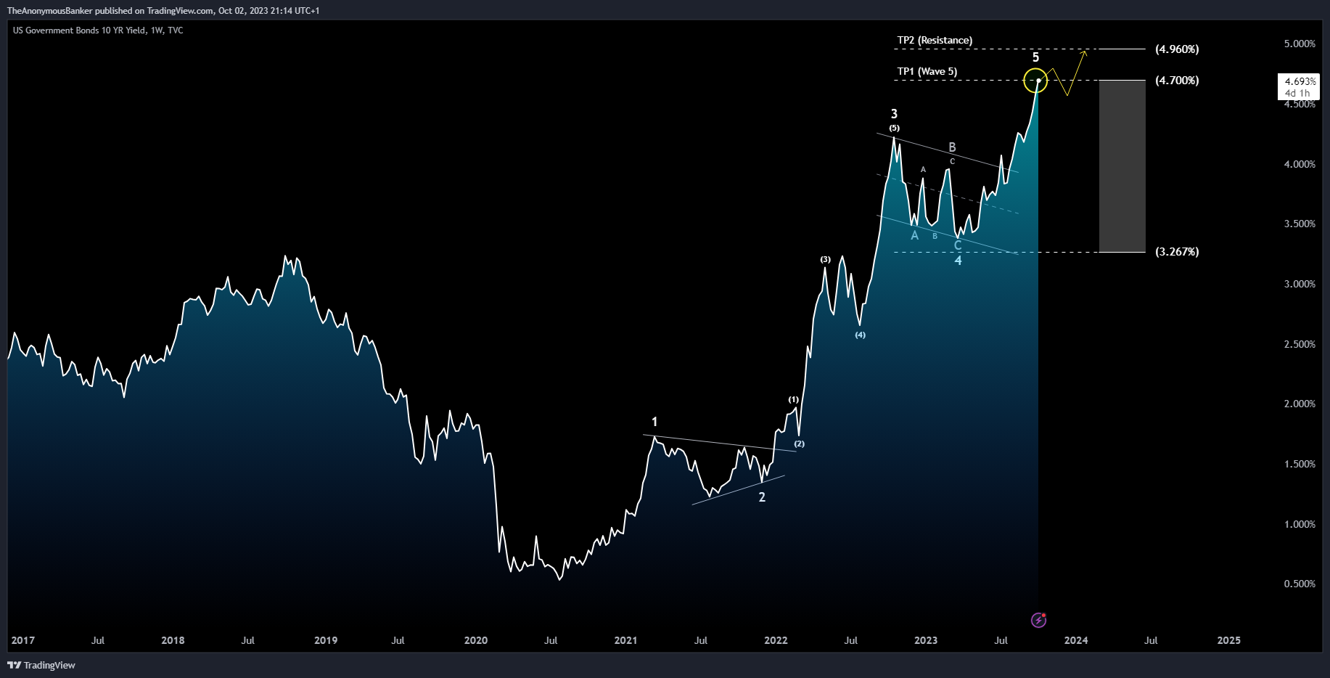Click the 2017 label on the time axis
Image resolution: width=1330 pixels, height=678 pixels.
pos(23,640)
